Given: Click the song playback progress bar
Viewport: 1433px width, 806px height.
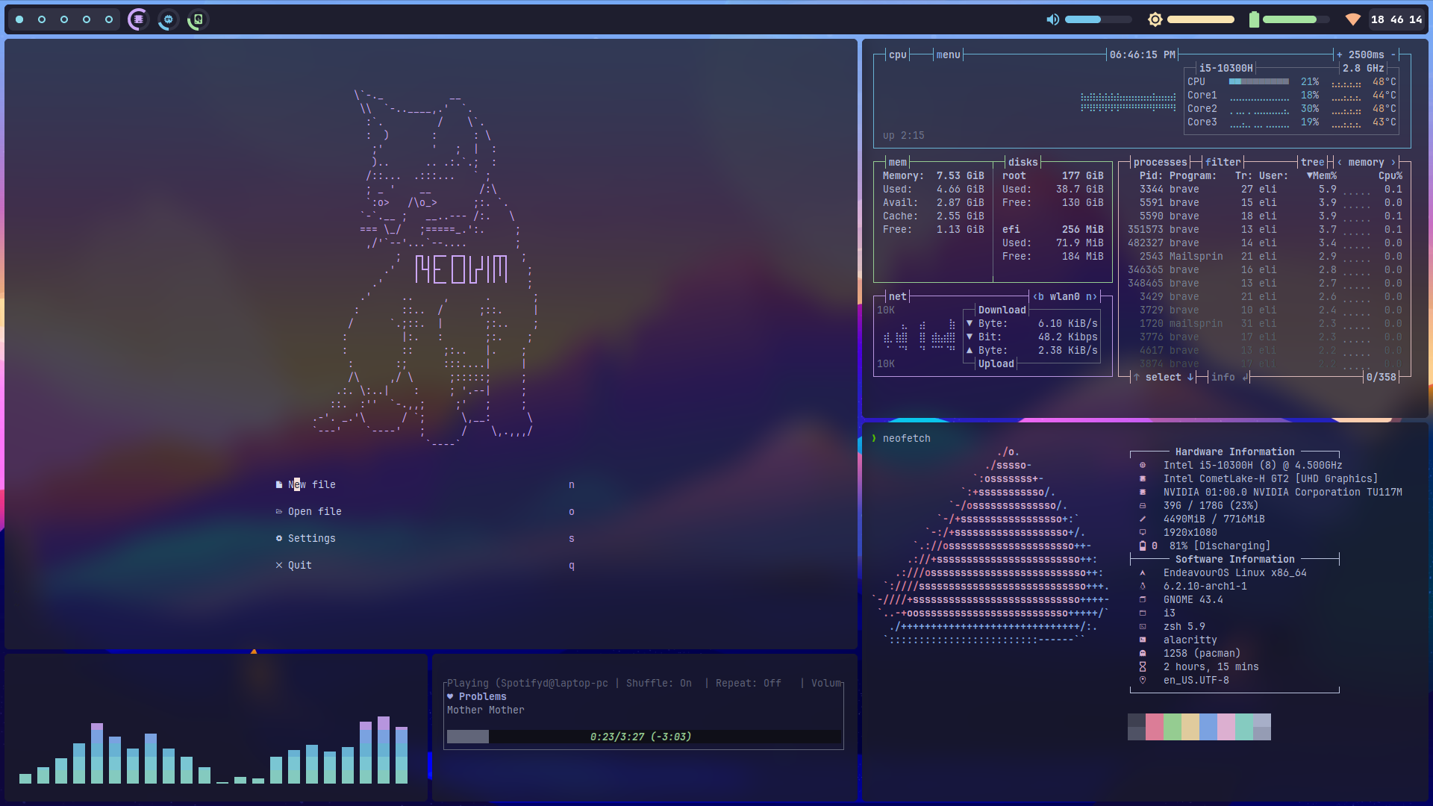Looking at the screenshot, I should pos(643,737).
